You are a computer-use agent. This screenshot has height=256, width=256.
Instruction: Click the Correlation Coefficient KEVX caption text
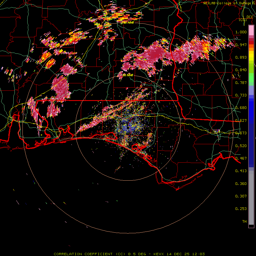coord(129,254)
